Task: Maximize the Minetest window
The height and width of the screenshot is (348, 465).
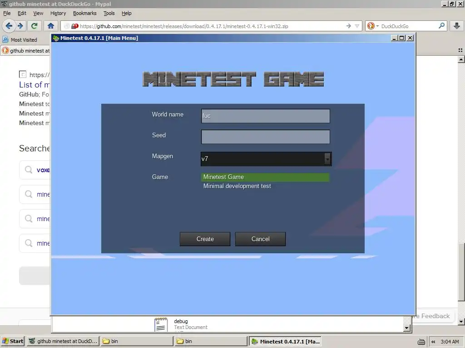Action: coord(402,38)
